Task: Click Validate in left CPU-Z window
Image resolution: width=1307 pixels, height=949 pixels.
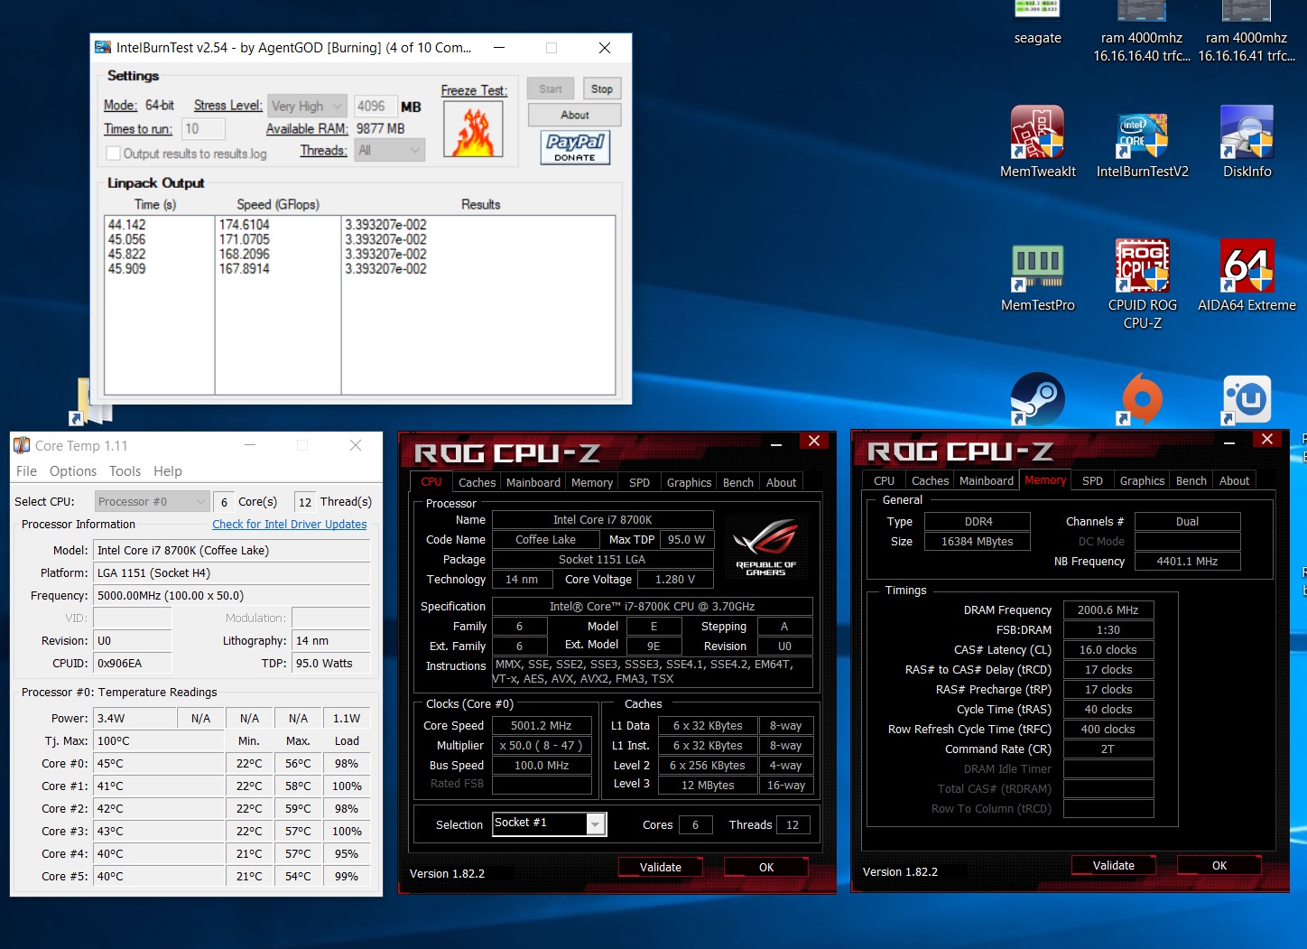Action: click(661, 867)
